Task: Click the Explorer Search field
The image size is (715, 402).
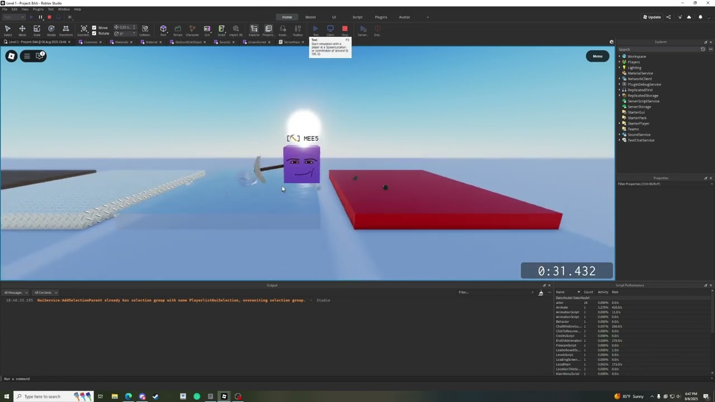Action: pos(658,49)
